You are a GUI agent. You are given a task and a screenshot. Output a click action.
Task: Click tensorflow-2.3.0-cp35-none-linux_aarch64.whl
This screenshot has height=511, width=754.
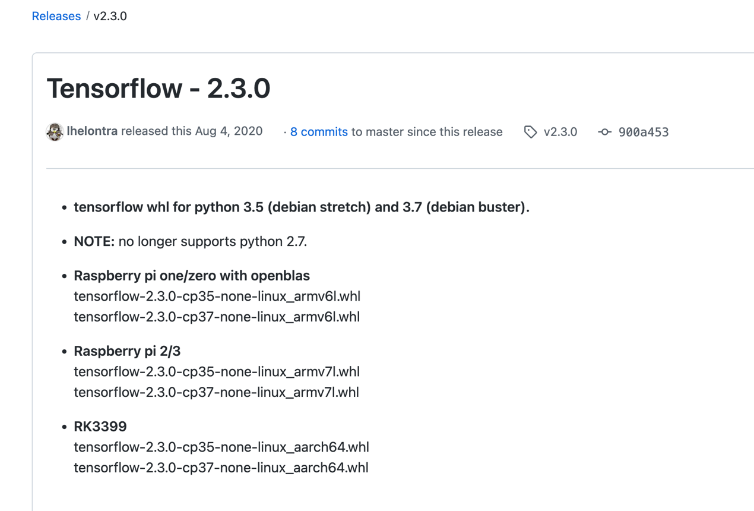(221, 447)
